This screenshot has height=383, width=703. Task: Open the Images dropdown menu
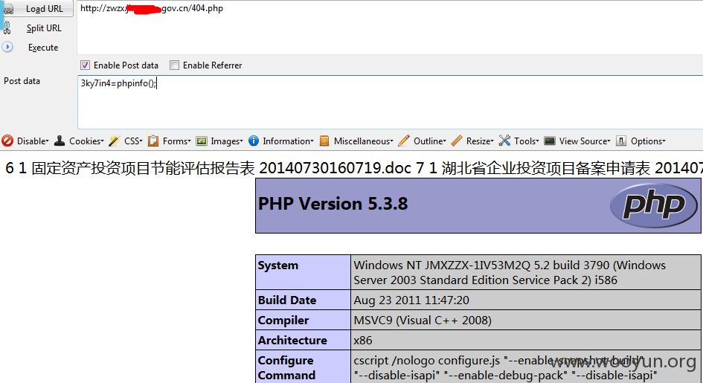point(226,141)
